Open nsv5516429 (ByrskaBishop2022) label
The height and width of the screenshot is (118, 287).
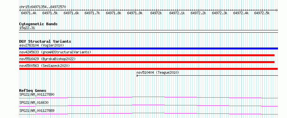[x=47, y=59]
